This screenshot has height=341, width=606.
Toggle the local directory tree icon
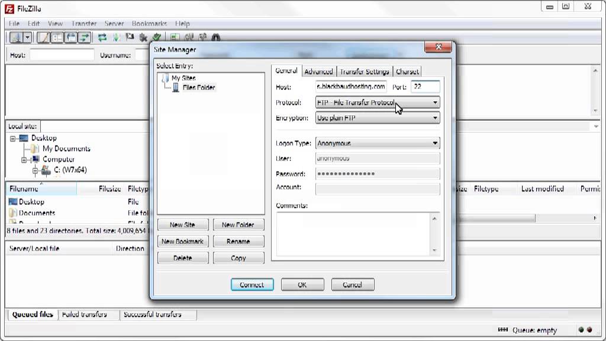pos(57,37)
